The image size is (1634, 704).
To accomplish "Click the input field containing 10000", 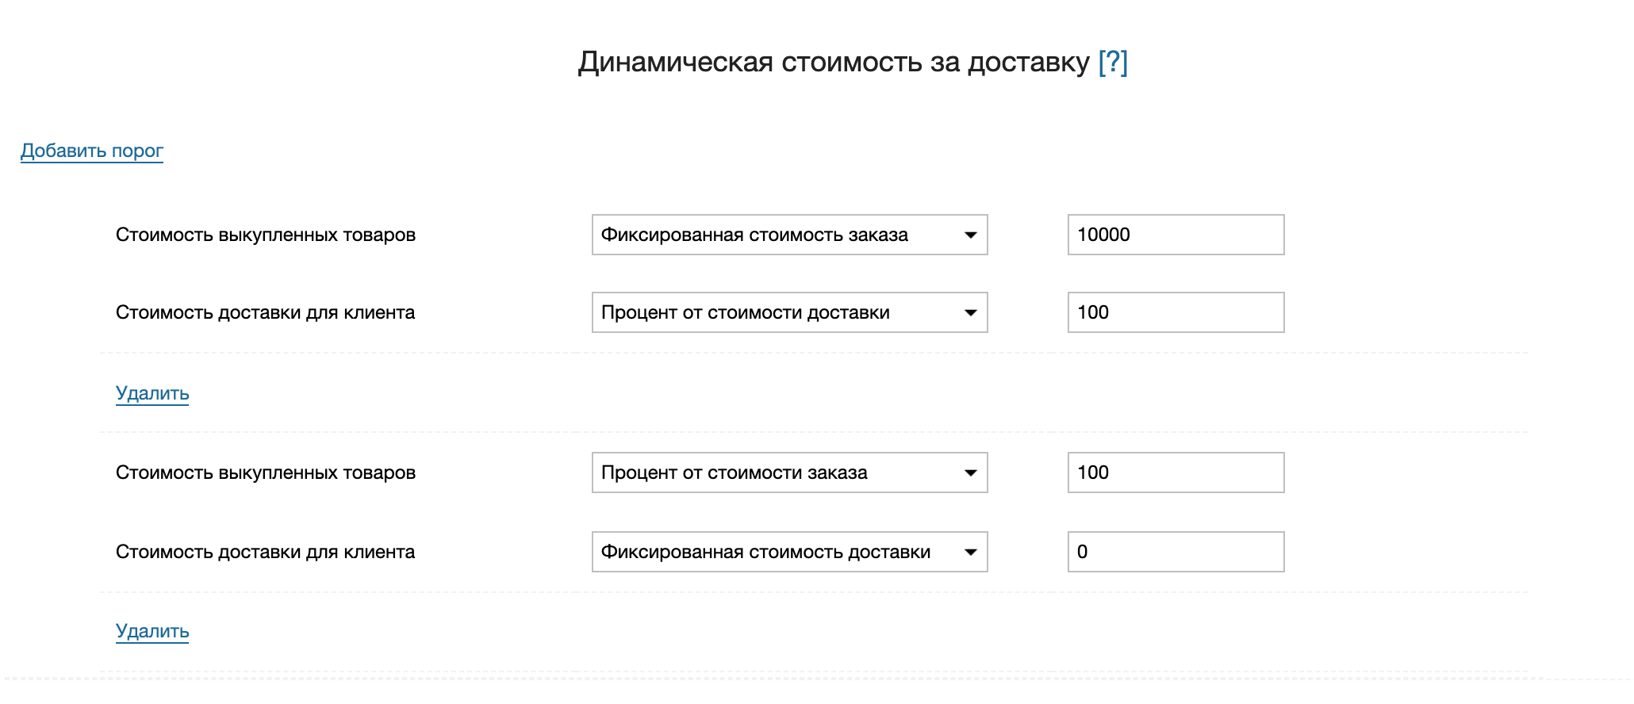I will [1176, 235].
